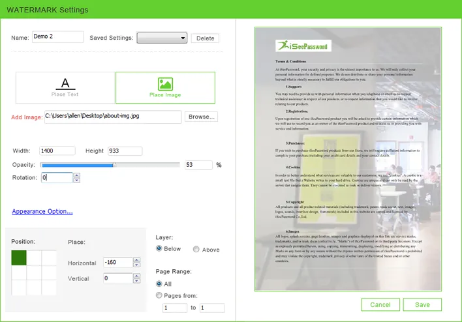
Task: Click the Save button
Action: 422,304
